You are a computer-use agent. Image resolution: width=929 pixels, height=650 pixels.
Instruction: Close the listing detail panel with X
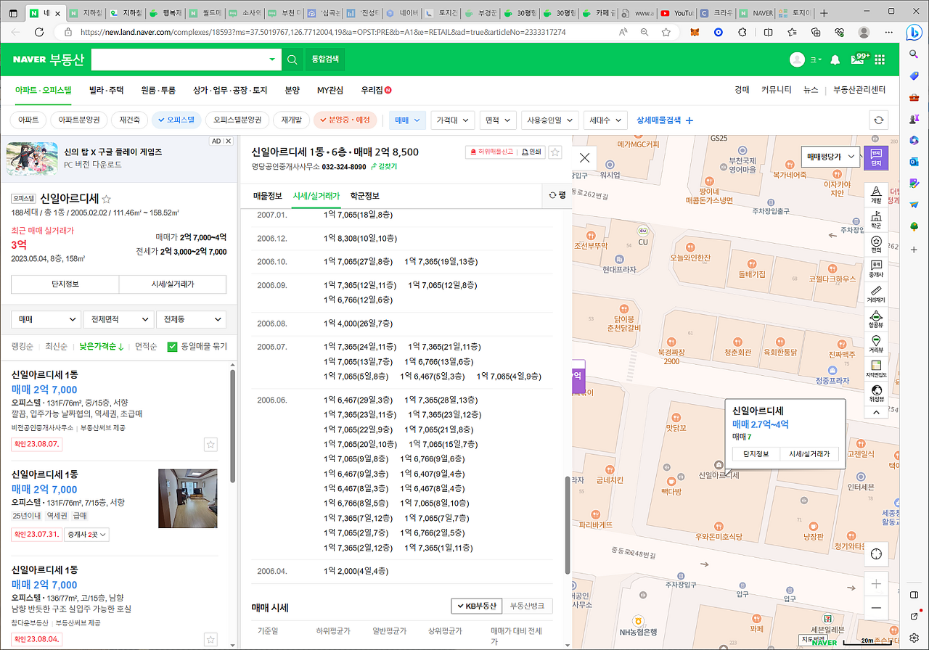(584, 157)
